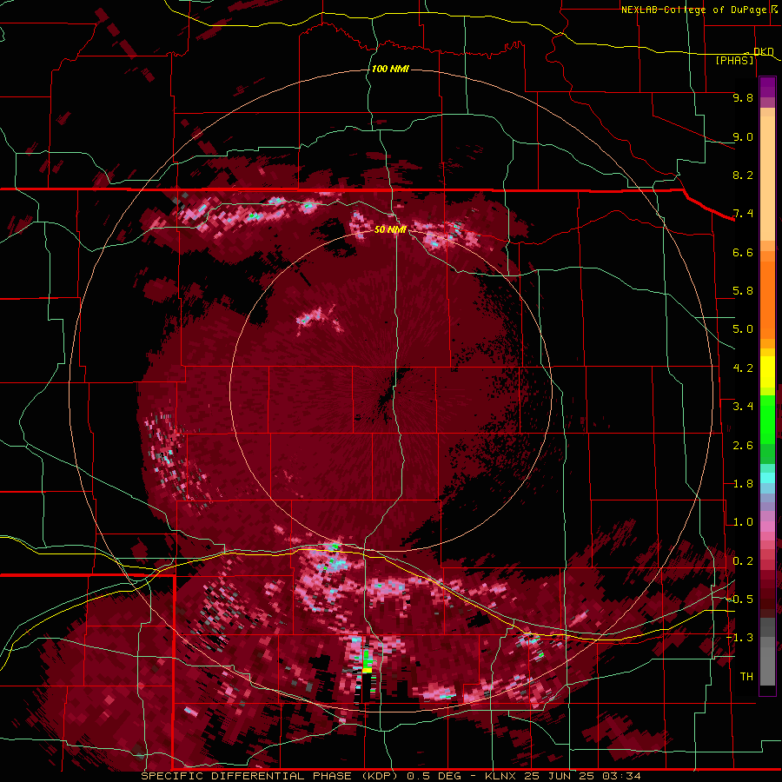Click the 9.8 scale value
Screen dimensions: 782x782
tap(743, 97)
